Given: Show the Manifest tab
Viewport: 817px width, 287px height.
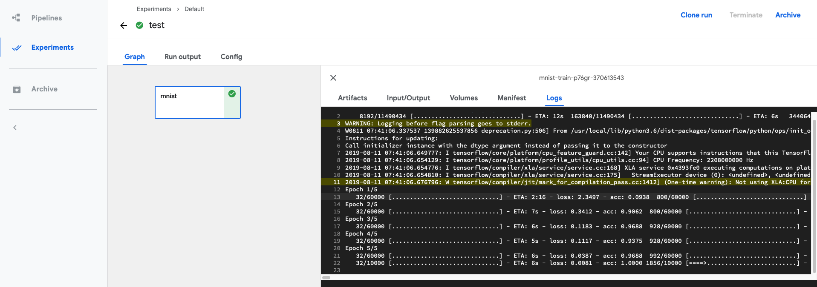Looking at the screenshot, I should coord(511,98).
